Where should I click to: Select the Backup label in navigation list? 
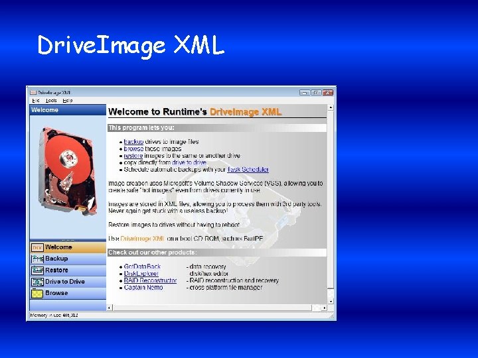tap(56, 259)
